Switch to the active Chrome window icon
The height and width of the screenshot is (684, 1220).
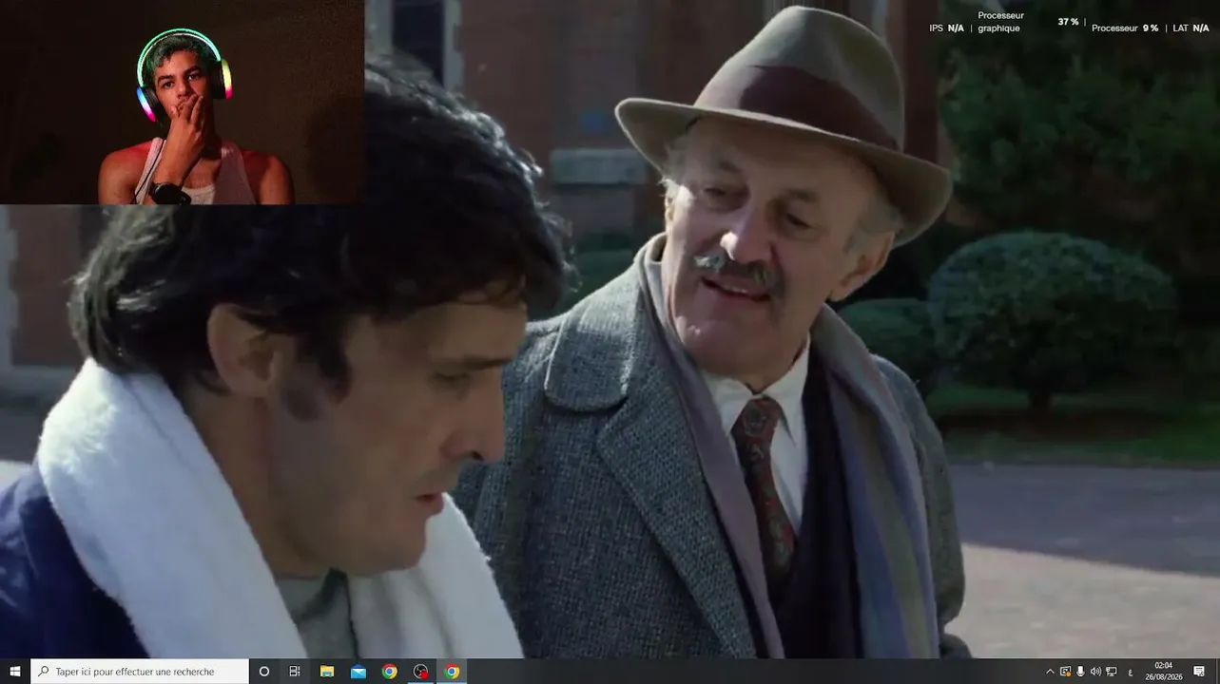click(453, 672)
